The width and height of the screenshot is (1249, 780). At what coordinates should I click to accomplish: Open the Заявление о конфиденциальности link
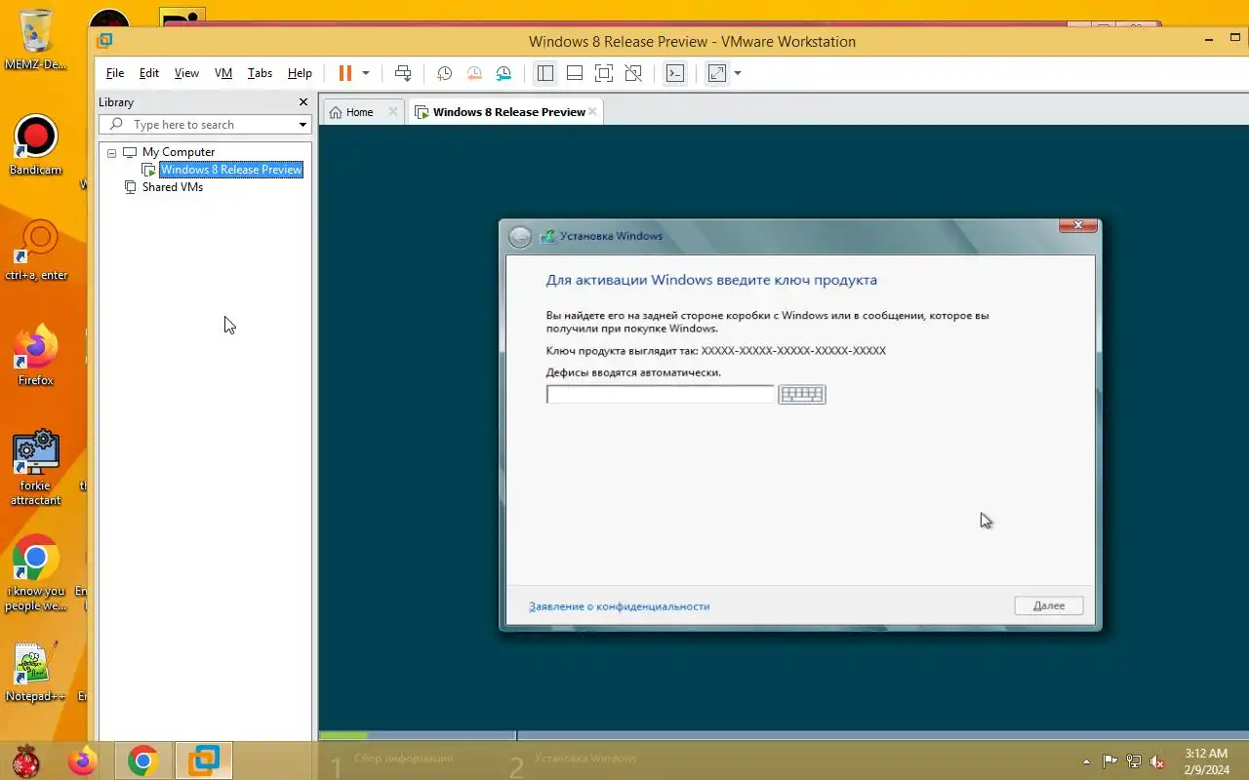(619, 606)
